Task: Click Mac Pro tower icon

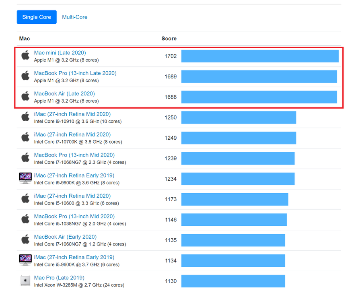Action: coord(25,281)
